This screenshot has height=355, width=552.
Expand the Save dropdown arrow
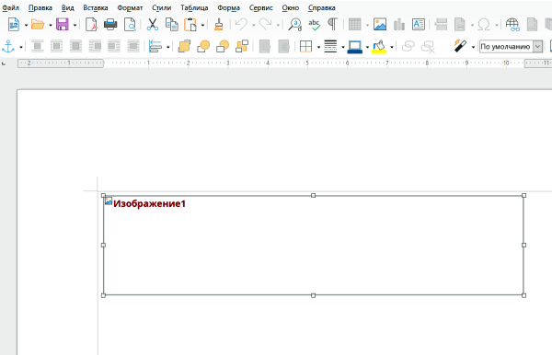coord(75,26)
